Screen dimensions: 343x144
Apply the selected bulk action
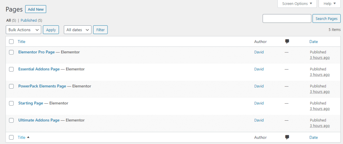tap(51, 30)
